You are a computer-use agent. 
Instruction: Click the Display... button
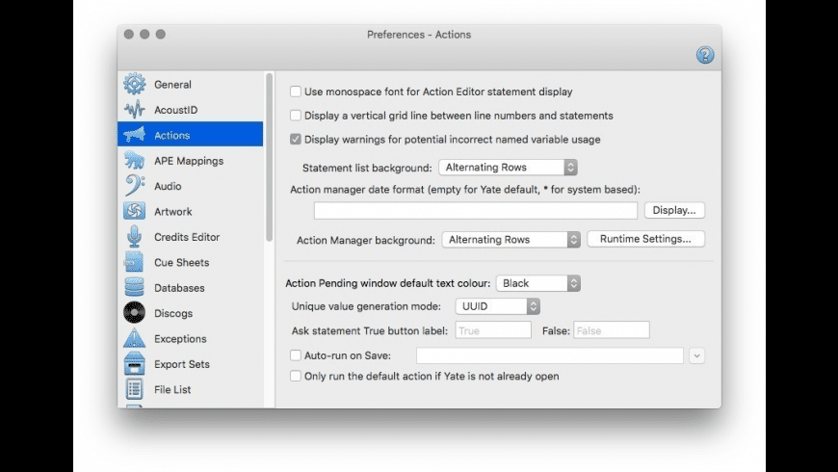pyautogui.click(x=674, y=210)
